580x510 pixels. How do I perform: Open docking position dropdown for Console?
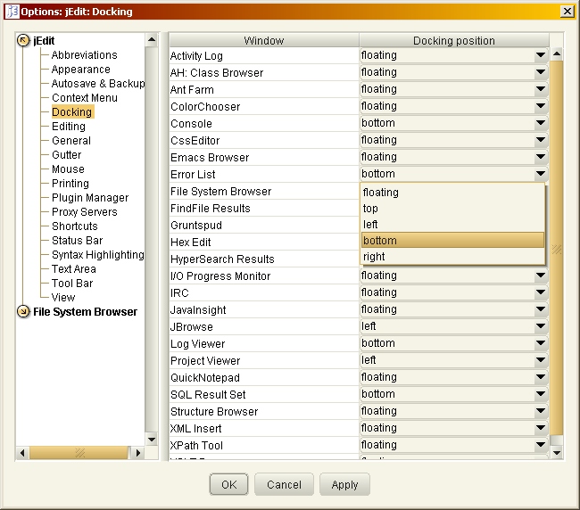pyautogui.click(x=540, y=124)
